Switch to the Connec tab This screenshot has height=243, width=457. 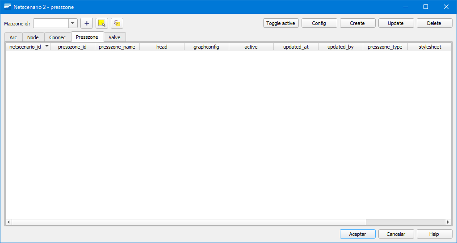point(58,37)
